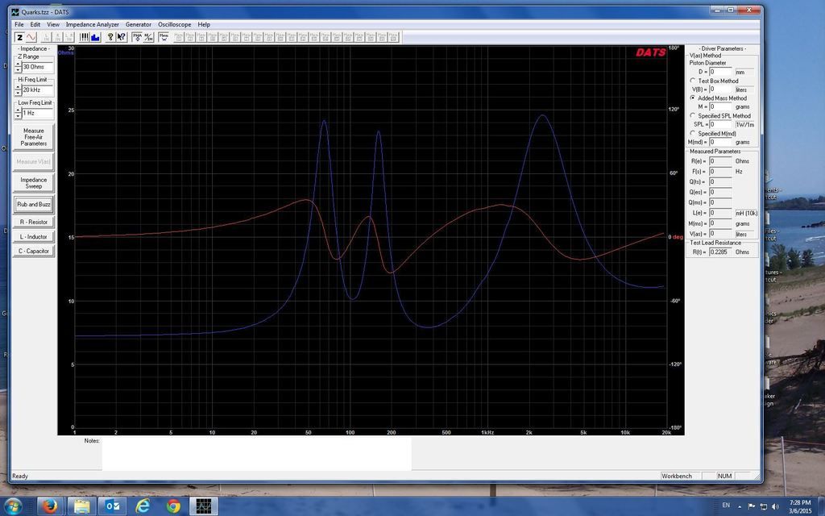The height and width of the screenshot is (516, 825).
Task: Open Internet Explorer from the taskbar
Action: 143,506
